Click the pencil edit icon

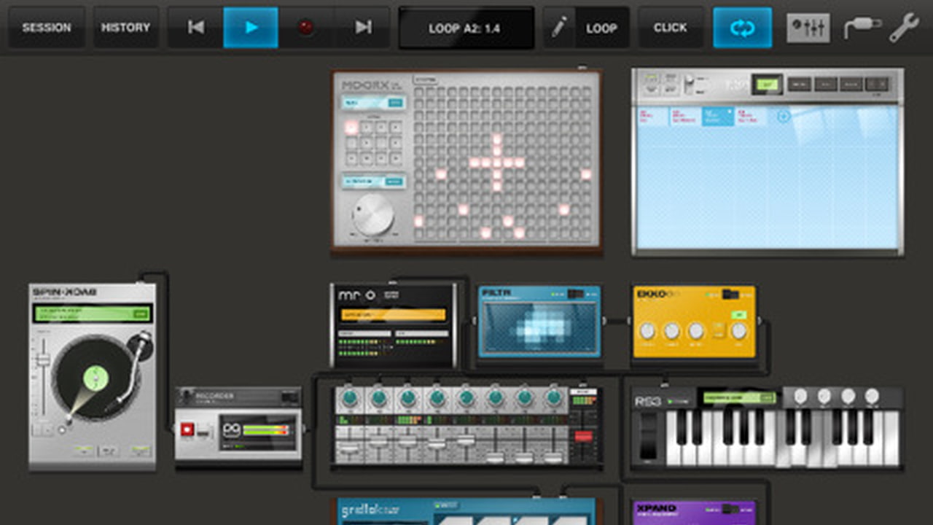[559, 28]
